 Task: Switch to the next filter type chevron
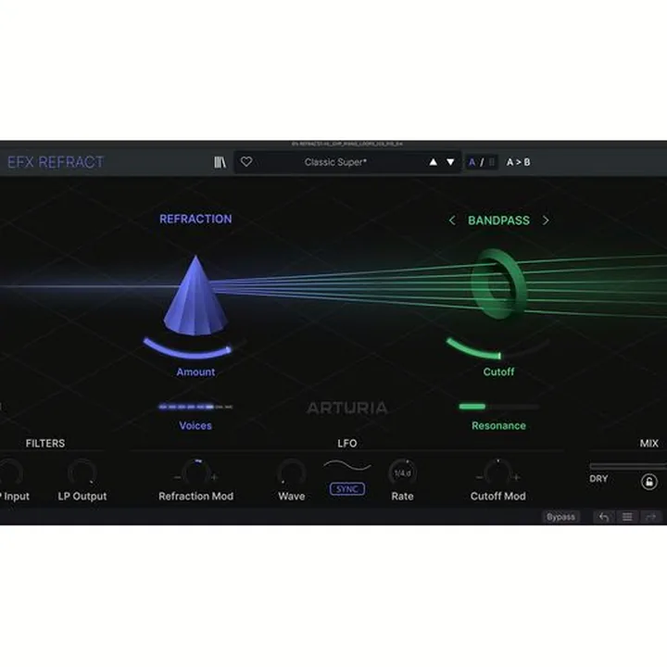click(546, 220)
